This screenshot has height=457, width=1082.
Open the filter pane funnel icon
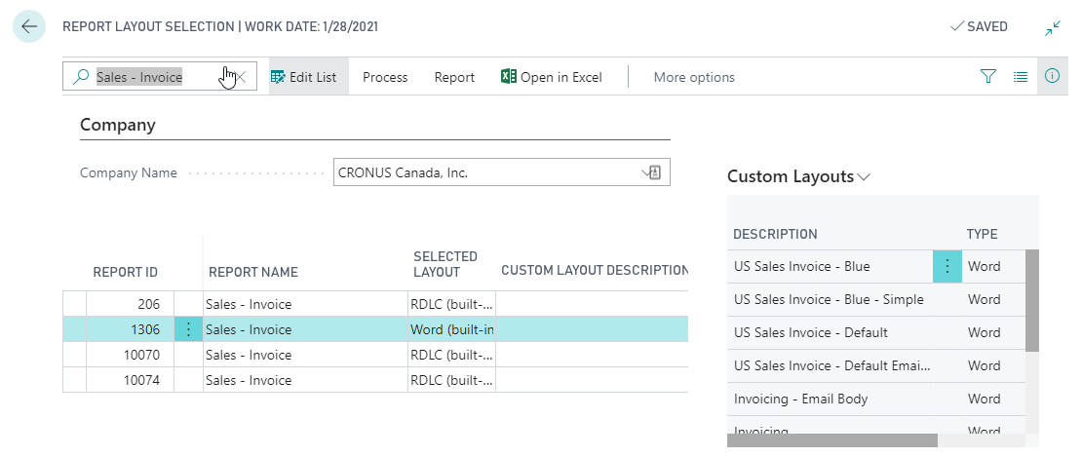click(x=988, y=77)
